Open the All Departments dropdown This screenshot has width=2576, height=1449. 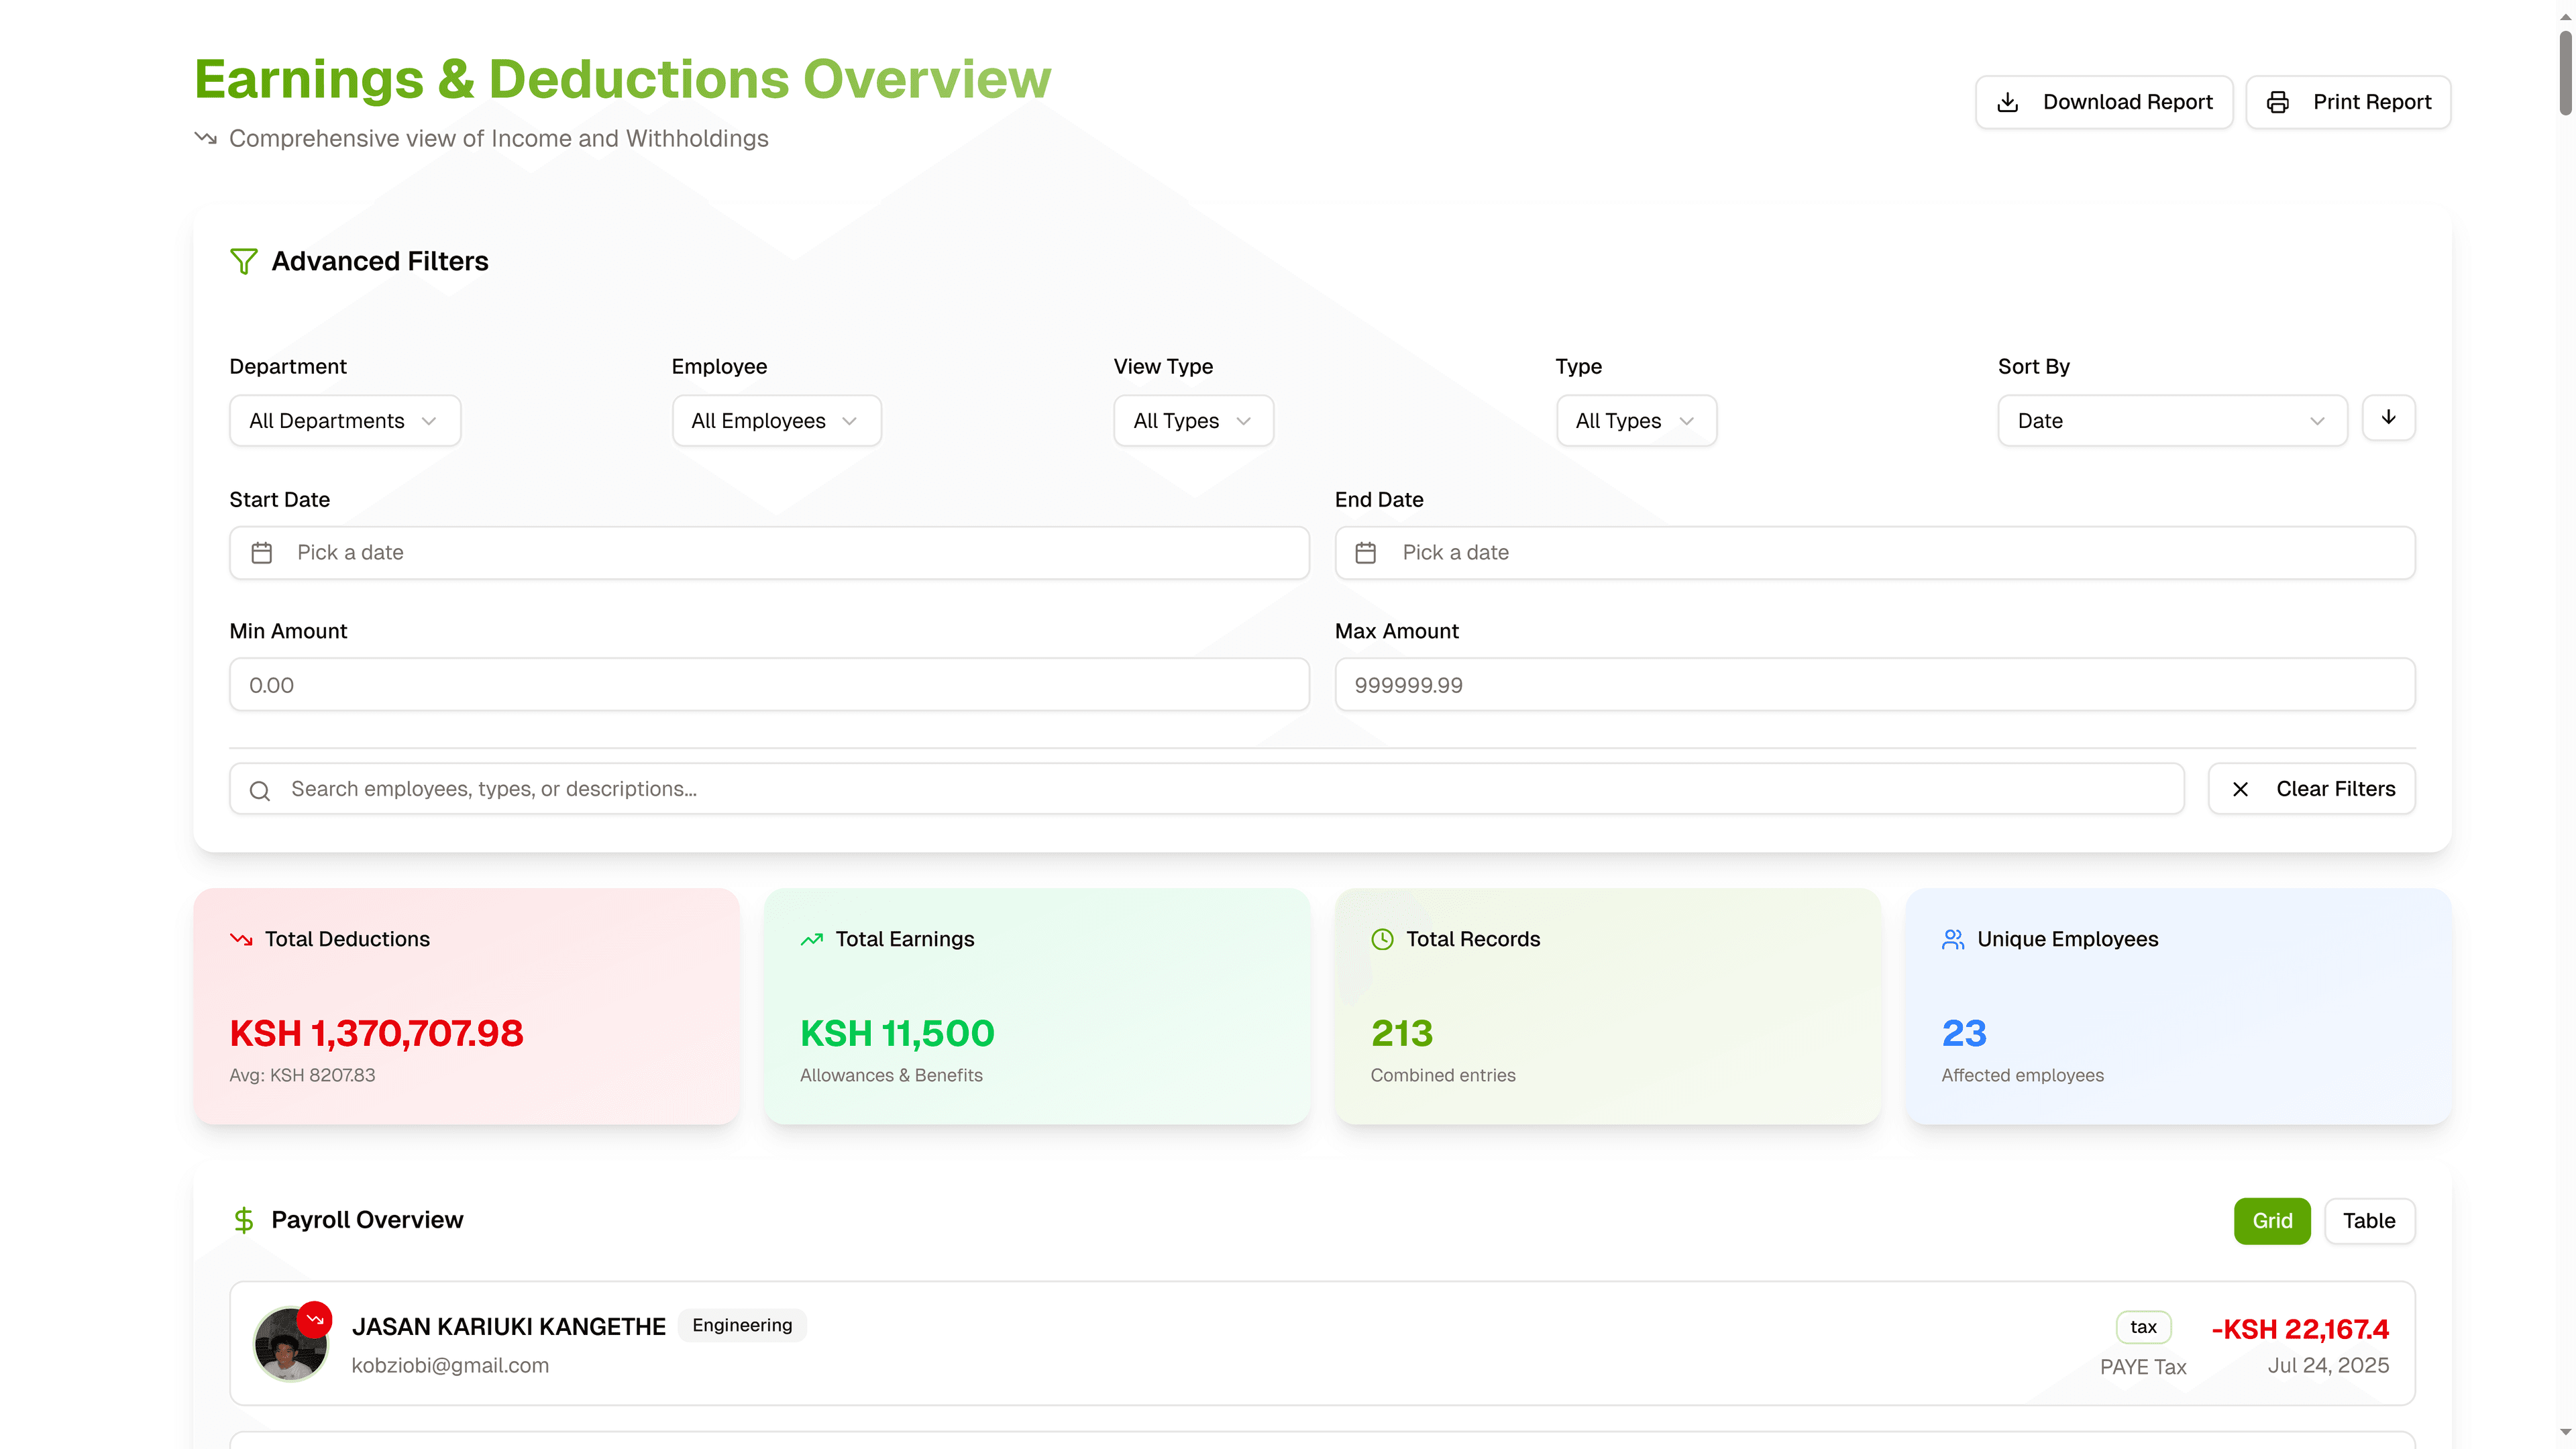(x=345, y=421)
